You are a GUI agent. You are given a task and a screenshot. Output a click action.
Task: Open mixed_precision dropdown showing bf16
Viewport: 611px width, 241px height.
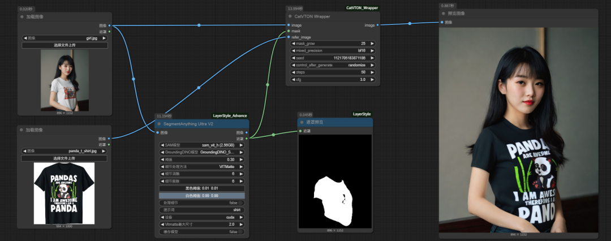[x=333, y=51]
